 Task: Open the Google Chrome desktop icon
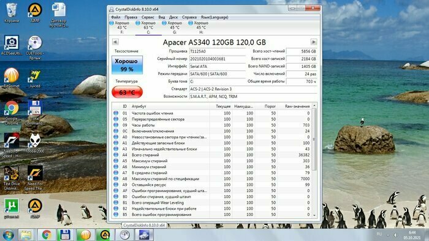12,113
